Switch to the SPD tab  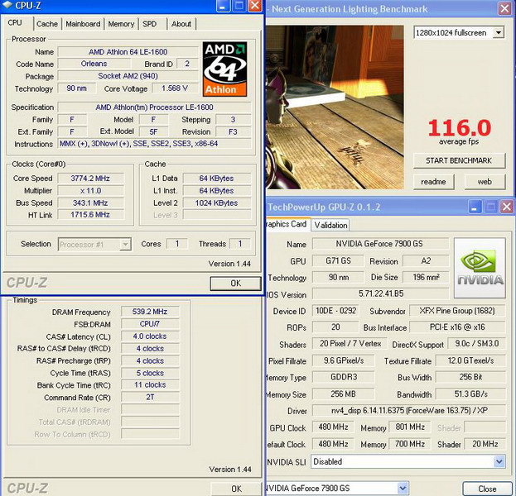pyautogui.click(x=149, y=24)
